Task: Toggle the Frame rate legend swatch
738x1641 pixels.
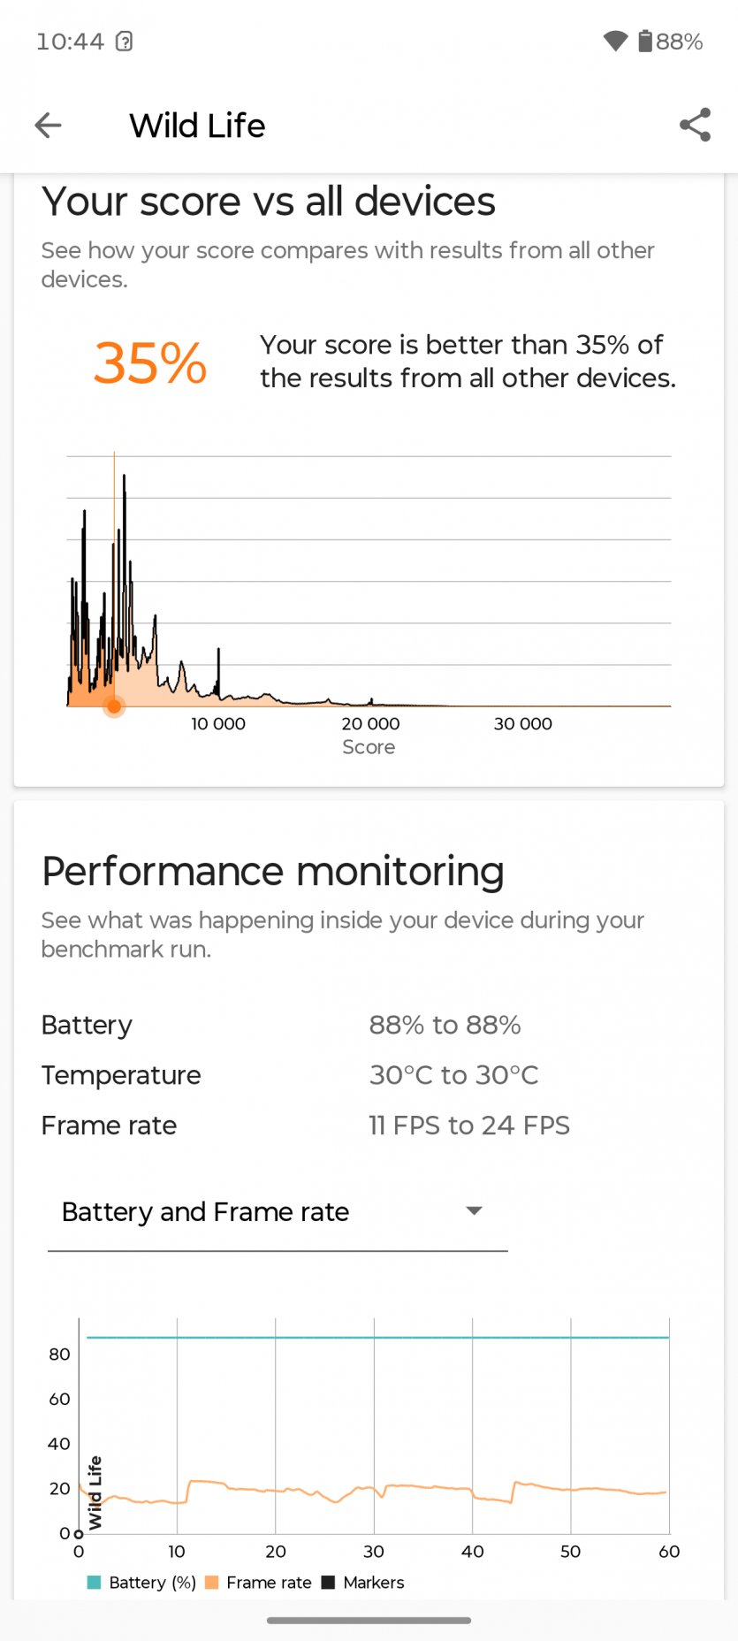Action: [211, 1582]
